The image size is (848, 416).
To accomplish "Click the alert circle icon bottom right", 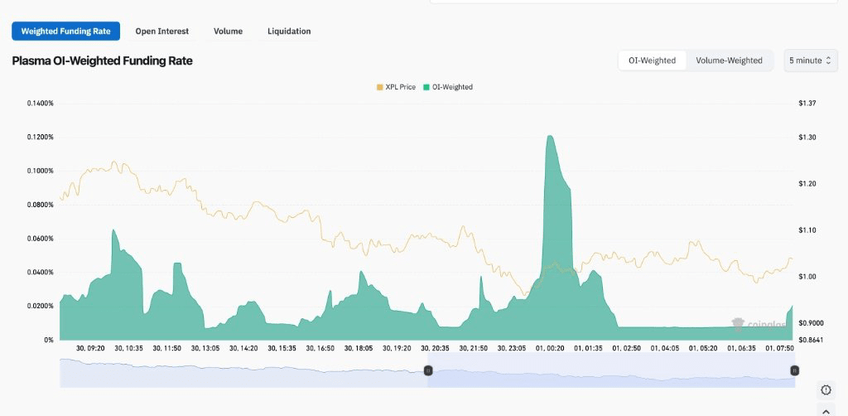I will pyautogui.click(x=826, y=390).
